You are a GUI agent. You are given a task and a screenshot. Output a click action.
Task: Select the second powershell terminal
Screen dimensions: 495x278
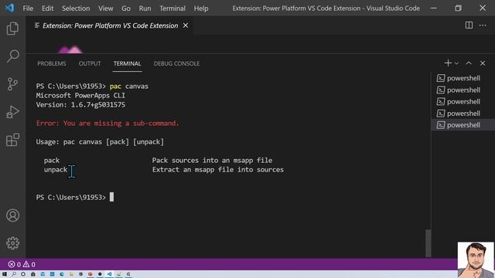point(463,90)
